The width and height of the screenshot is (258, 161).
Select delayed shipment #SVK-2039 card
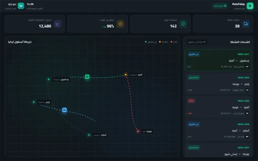(218, 107)
